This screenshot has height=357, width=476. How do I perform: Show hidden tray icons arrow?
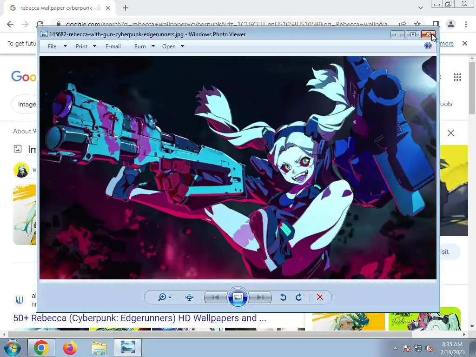pos(395,348)
